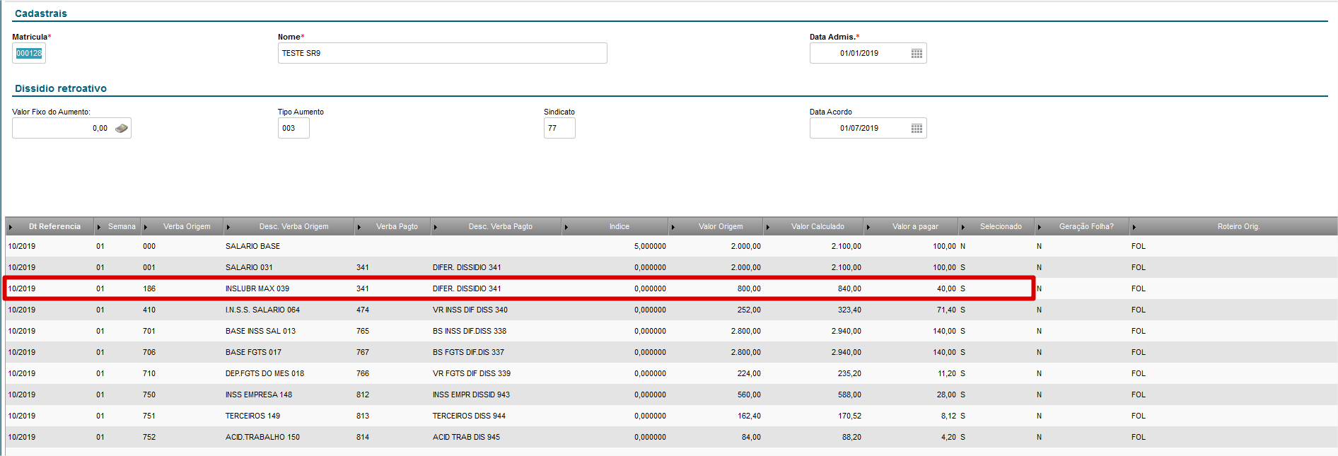
Task: Click arrow beside Dt Referencia column header
Action: pos(11,227)
